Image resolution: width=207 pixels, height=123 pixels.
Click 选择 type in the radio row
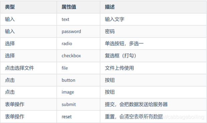click(x=10, y=44)
